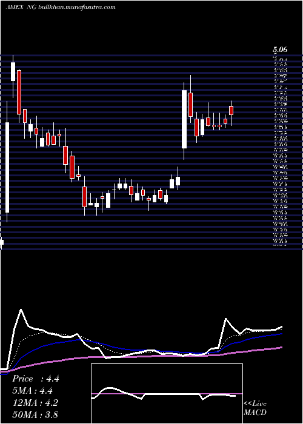This screenshot has width=303, height=424.
Task: Click the 5MA : 4.4 value
Action: point(32,391)
